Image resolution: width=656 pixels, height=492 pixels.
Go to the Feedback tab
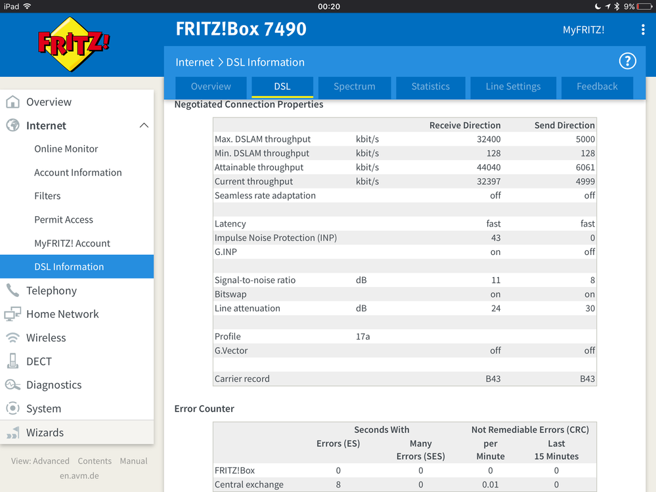click(x=597, y=87)
